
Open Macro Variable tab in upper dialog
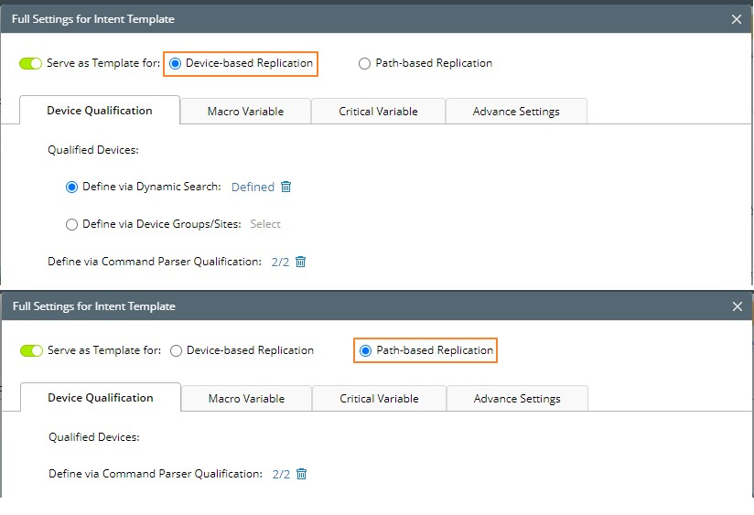coord(245,112)
